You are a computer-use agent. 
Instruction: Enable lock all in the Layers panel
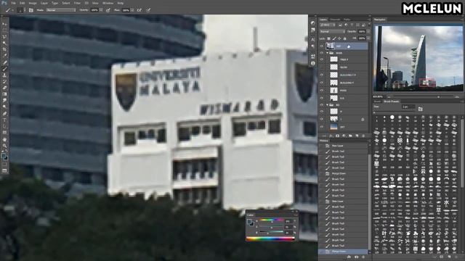coord(344,38)
